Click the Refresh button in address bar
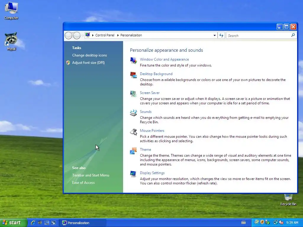Image resolution: width=303 pixels, height=227 pixels. (x=221, y=35)
